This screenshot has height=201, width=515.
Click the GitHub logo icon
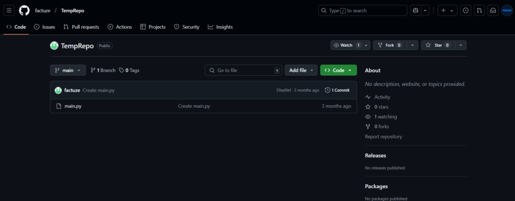pyautogui.click(x=24, y=11)
